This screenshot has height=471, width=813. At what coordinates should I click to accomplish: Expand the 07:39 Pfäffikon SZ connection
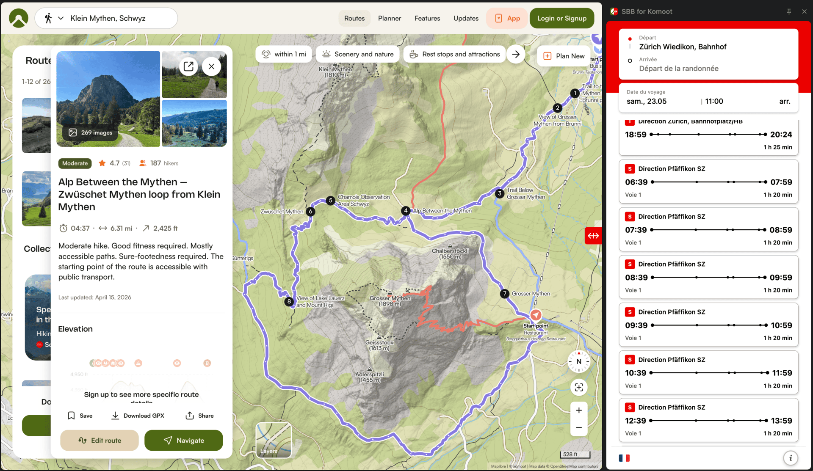(x=708, y=229)
